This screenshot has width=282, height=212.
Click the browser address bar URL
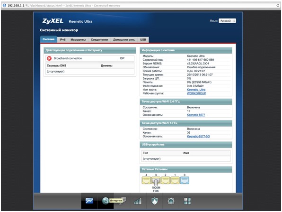pos(64,6)
